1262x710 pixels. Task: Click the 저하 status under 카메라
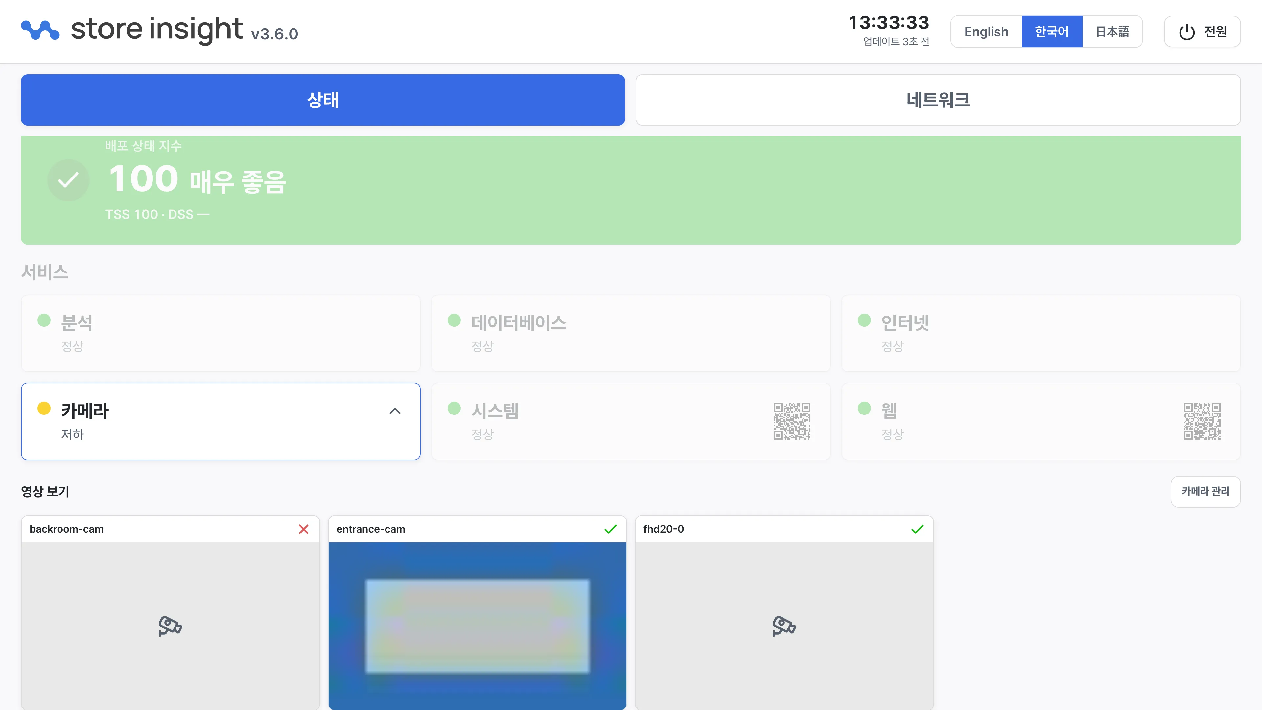(73, 434)
